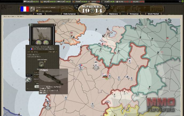Select the French flag capital marker on map
This screenshot has width=184, height=116.
click(x=81, y=65)
